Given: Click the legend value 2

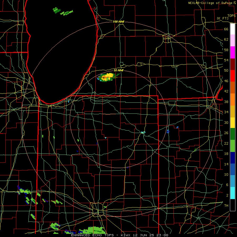Looking at the screenshot, I should (x=227, y=195).
